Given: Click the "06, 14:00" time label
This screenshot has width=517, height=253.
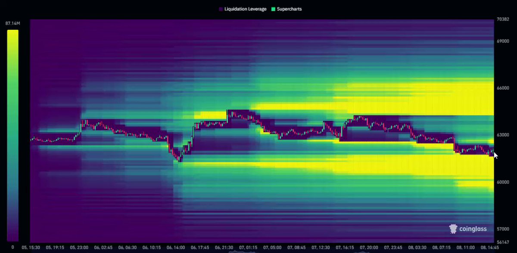Looking at the screenshot, I should tap(176, 248).
